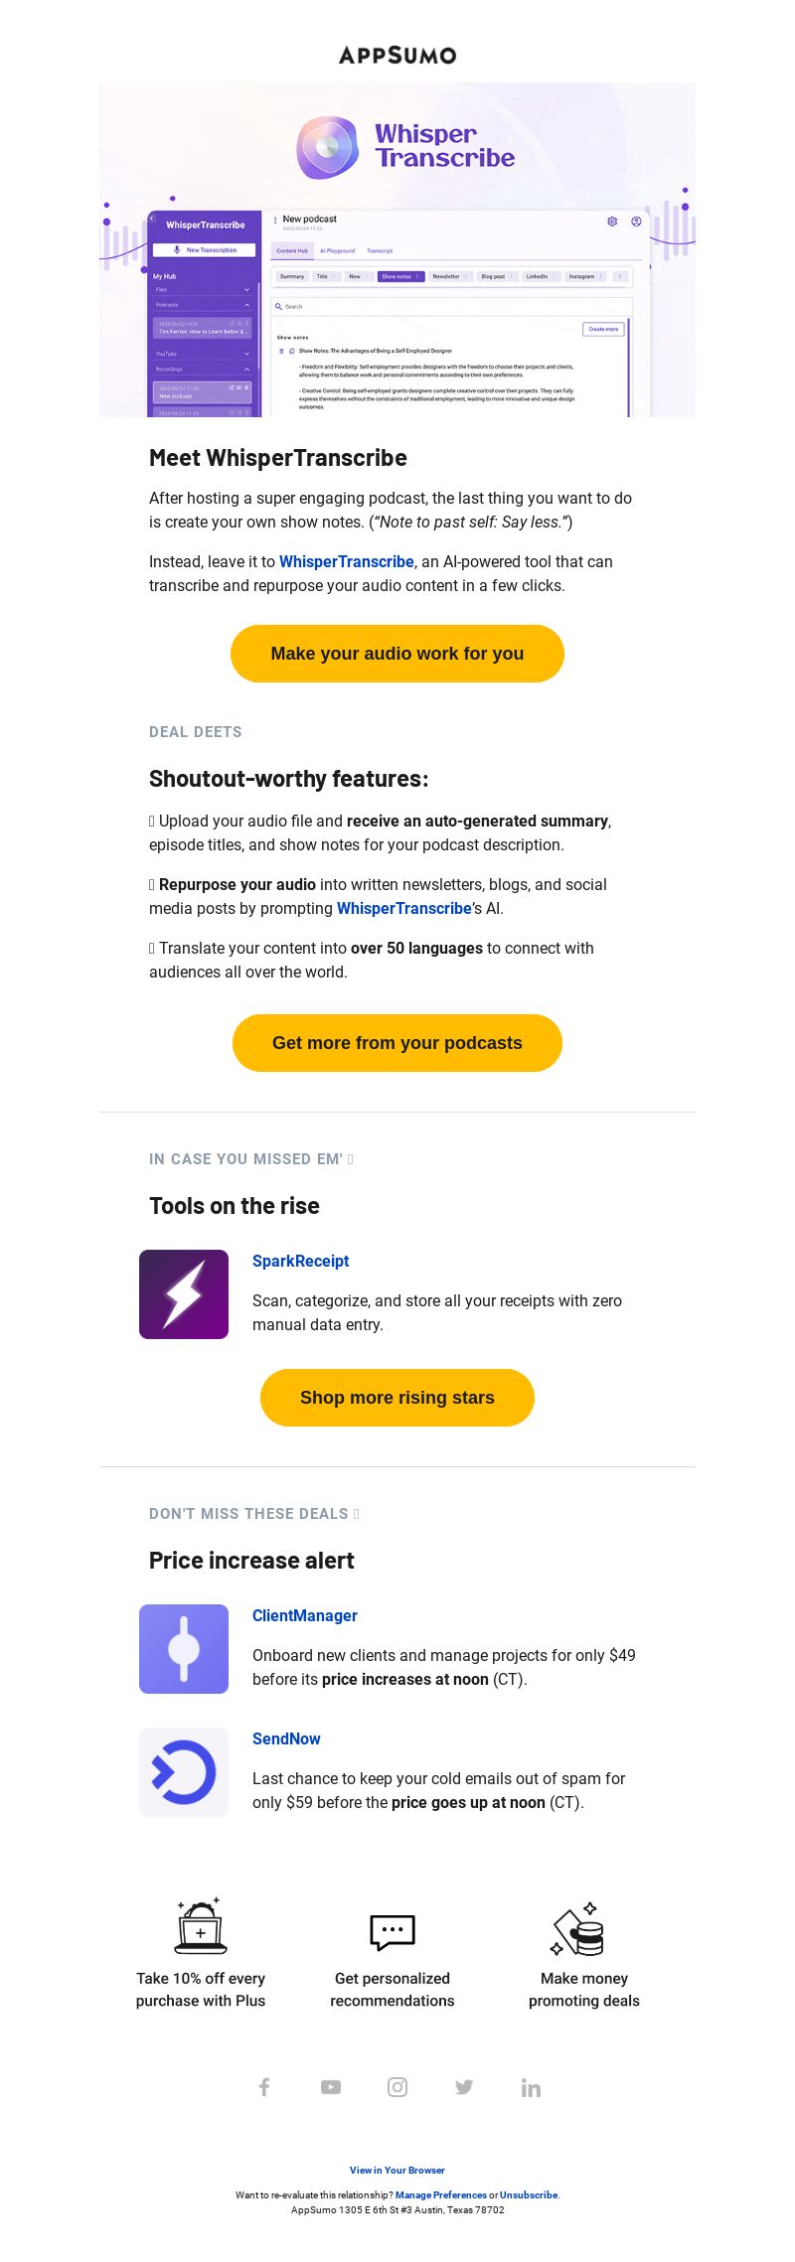Open the YouTube social icon
795x2262 pixels.
click(x=331, y=2087)
